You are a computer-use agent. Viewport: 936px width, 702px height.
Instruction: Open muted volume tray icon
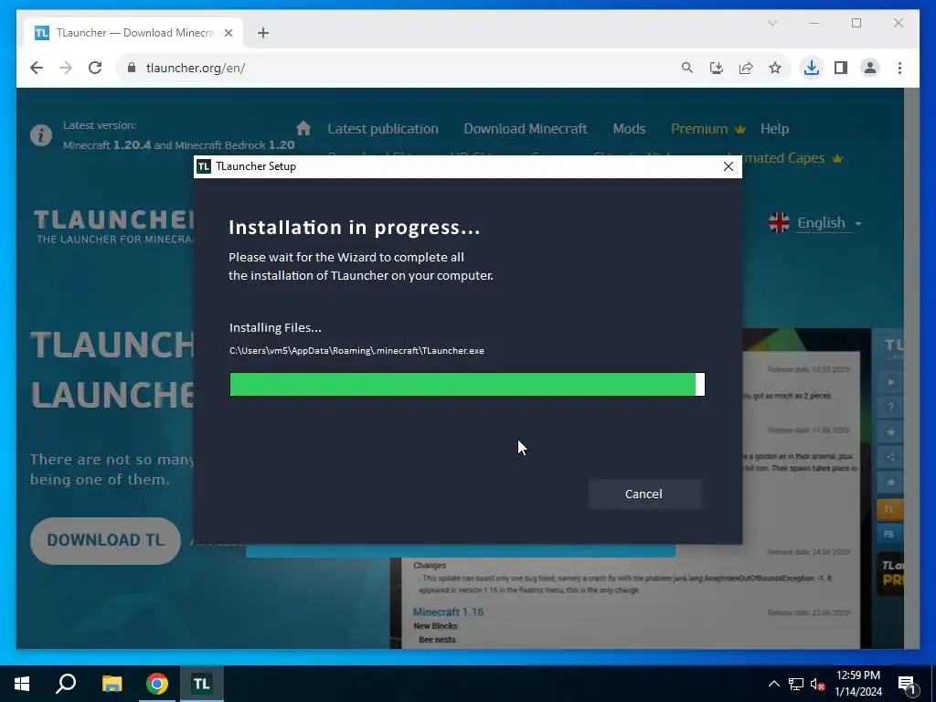[817, 684]
